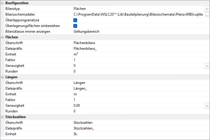This screenshot has width=210, height=140.
Task: Open Genauigkeit dropdown showing 0.00
Action: click(x=207, y=106)
